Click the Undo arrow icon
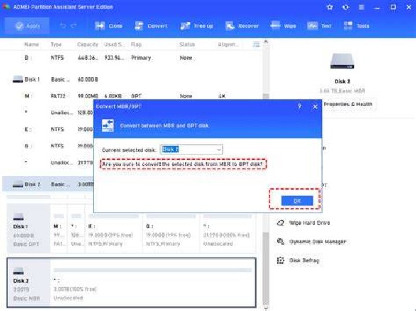 click(63, 26)
